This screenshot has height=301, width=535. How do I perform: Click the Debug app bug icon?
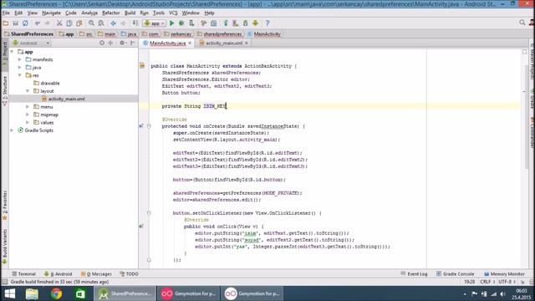(x=181, y=23)
